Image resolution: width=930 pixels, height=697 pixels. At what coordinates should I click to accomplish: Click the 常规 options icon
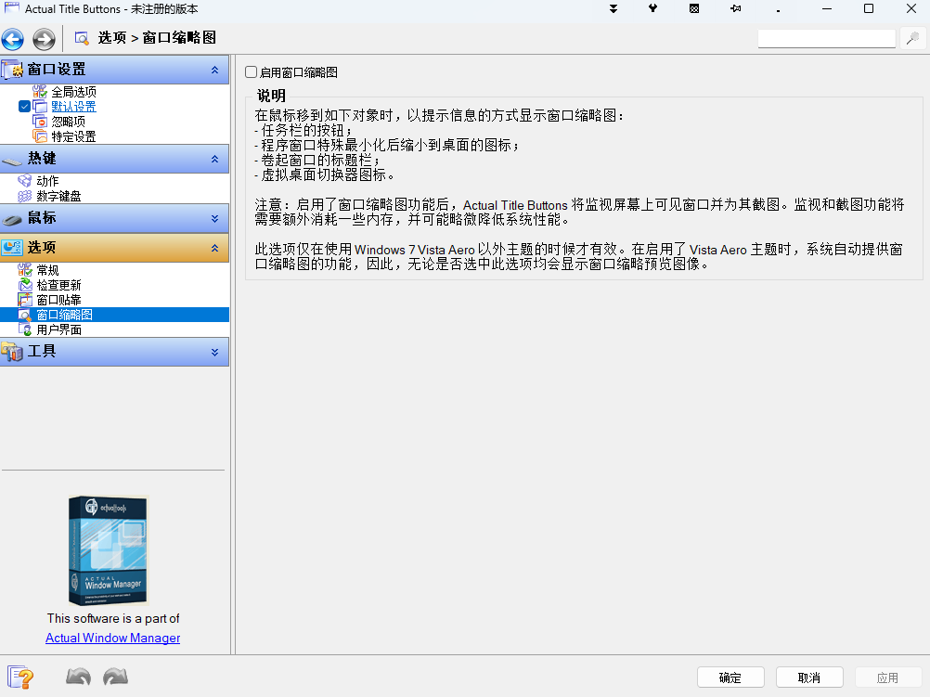[x=25, y=270]
